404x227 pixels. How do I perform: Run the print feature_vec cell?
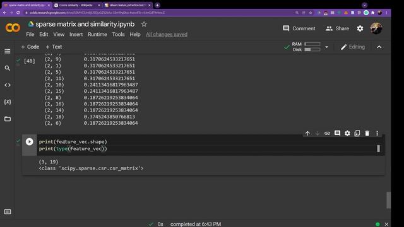tap(30, 141)
